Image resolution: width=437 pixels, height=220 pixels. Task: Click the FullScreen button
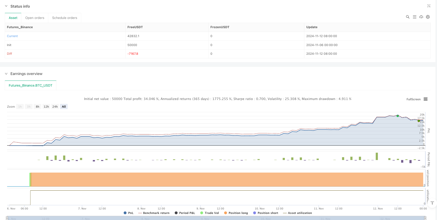413,99
